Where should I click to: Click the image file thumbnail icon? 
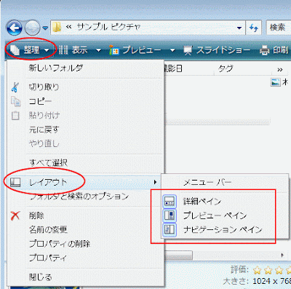click(276, 82)
